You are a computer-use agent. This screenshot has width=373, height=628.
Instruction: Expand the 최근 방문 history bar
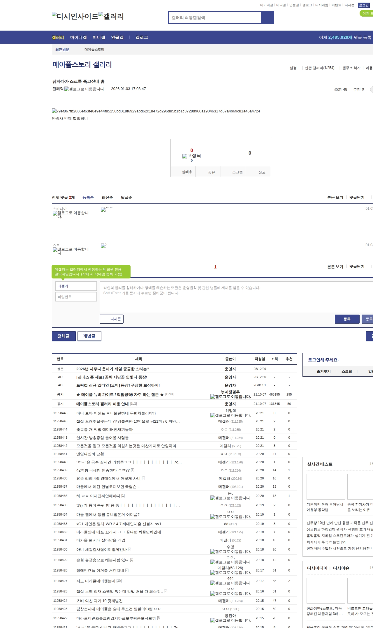[x=62, y=50]
